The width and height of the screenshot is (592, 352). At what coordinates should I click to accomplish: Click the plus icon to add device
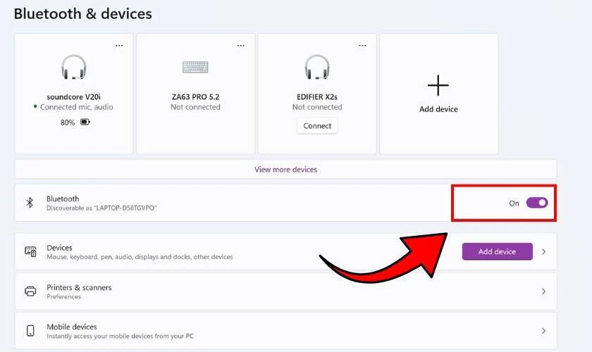(x=438, y=85)
